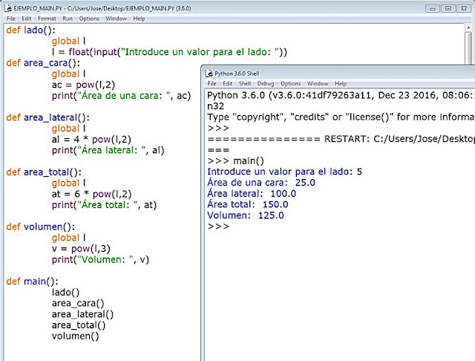The height and width of the screenshot is (361, 475).
Task: Open File menu in EJEMPLO_MAIN.PY editor
Action: (x=11, y=19)
